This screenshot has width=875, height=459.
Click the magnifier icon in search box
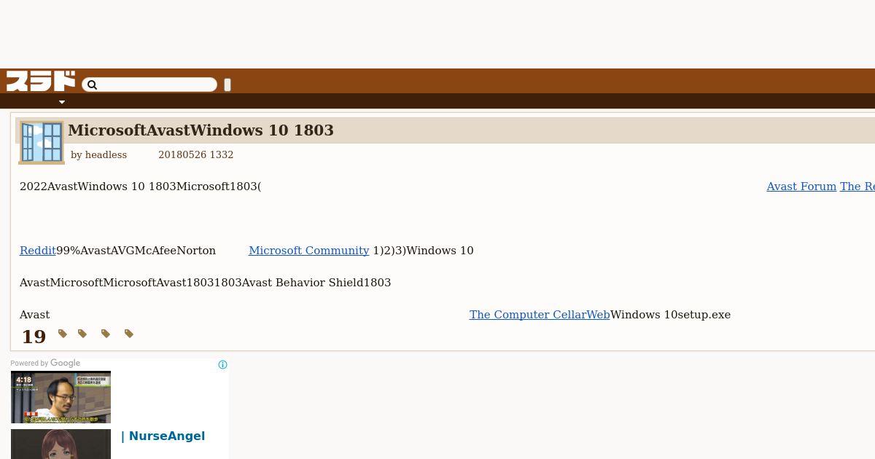(92, 85)
